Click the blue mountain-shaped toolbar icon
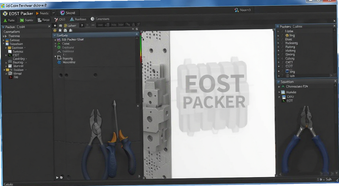This screenshot has width=339, height=186. pyautogui.click(x=72, y=19)
